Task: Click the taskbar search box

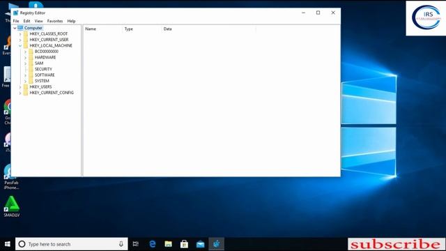Action: coord(72,244)
